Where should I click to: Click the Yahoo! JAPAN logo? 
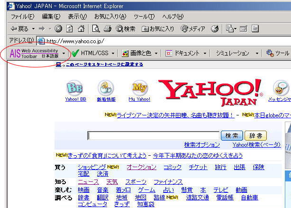click(x=211, y=92)
